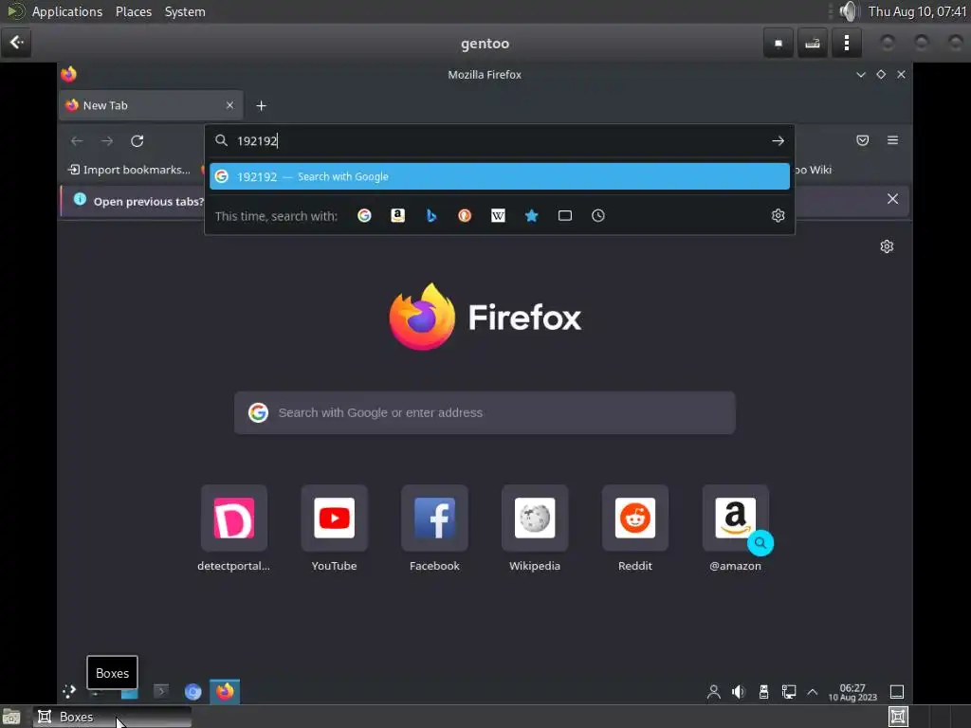The width and height of the screenshot is (971, 728).
Task: Click the guest volume tray icon
Action: pyautogui.click(x=738, y=691)
